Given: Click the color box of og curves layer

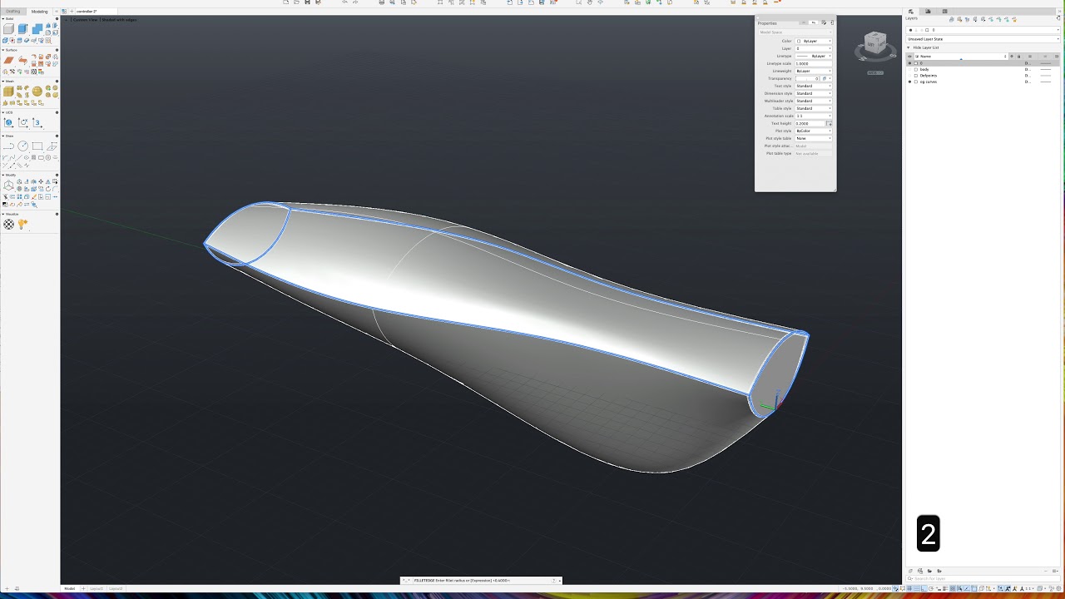Looking at the screenshot, I should click(916, 82).
